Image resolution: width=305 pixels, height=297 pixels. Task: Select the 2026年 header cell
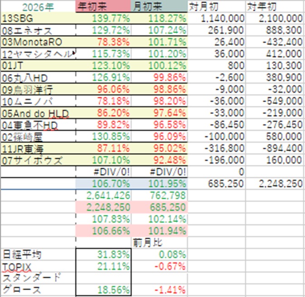38,7
